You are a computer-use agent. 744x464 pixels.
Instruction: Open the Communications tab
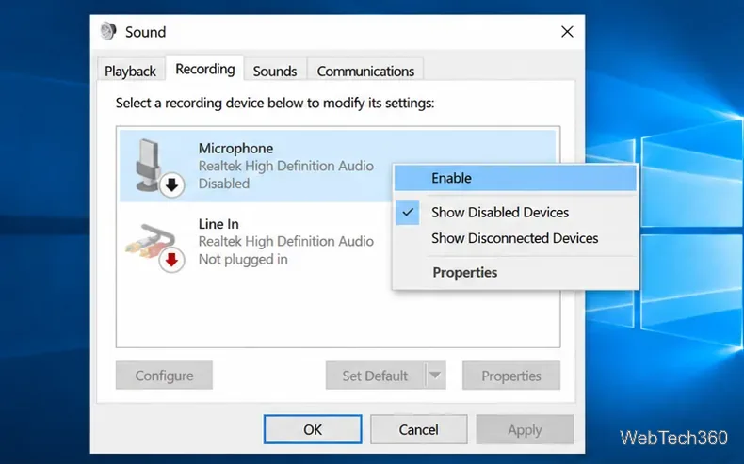point(365,72)
